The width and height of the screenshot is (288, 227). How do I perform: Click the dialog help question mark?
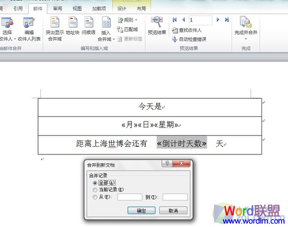coord(167,164)
